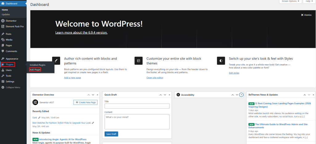Image resolution: width=316 pixels, height=144 pixels.
Task: Move Elementor Overview widget down
Action: pyautogui.click(x=93, y=95)
